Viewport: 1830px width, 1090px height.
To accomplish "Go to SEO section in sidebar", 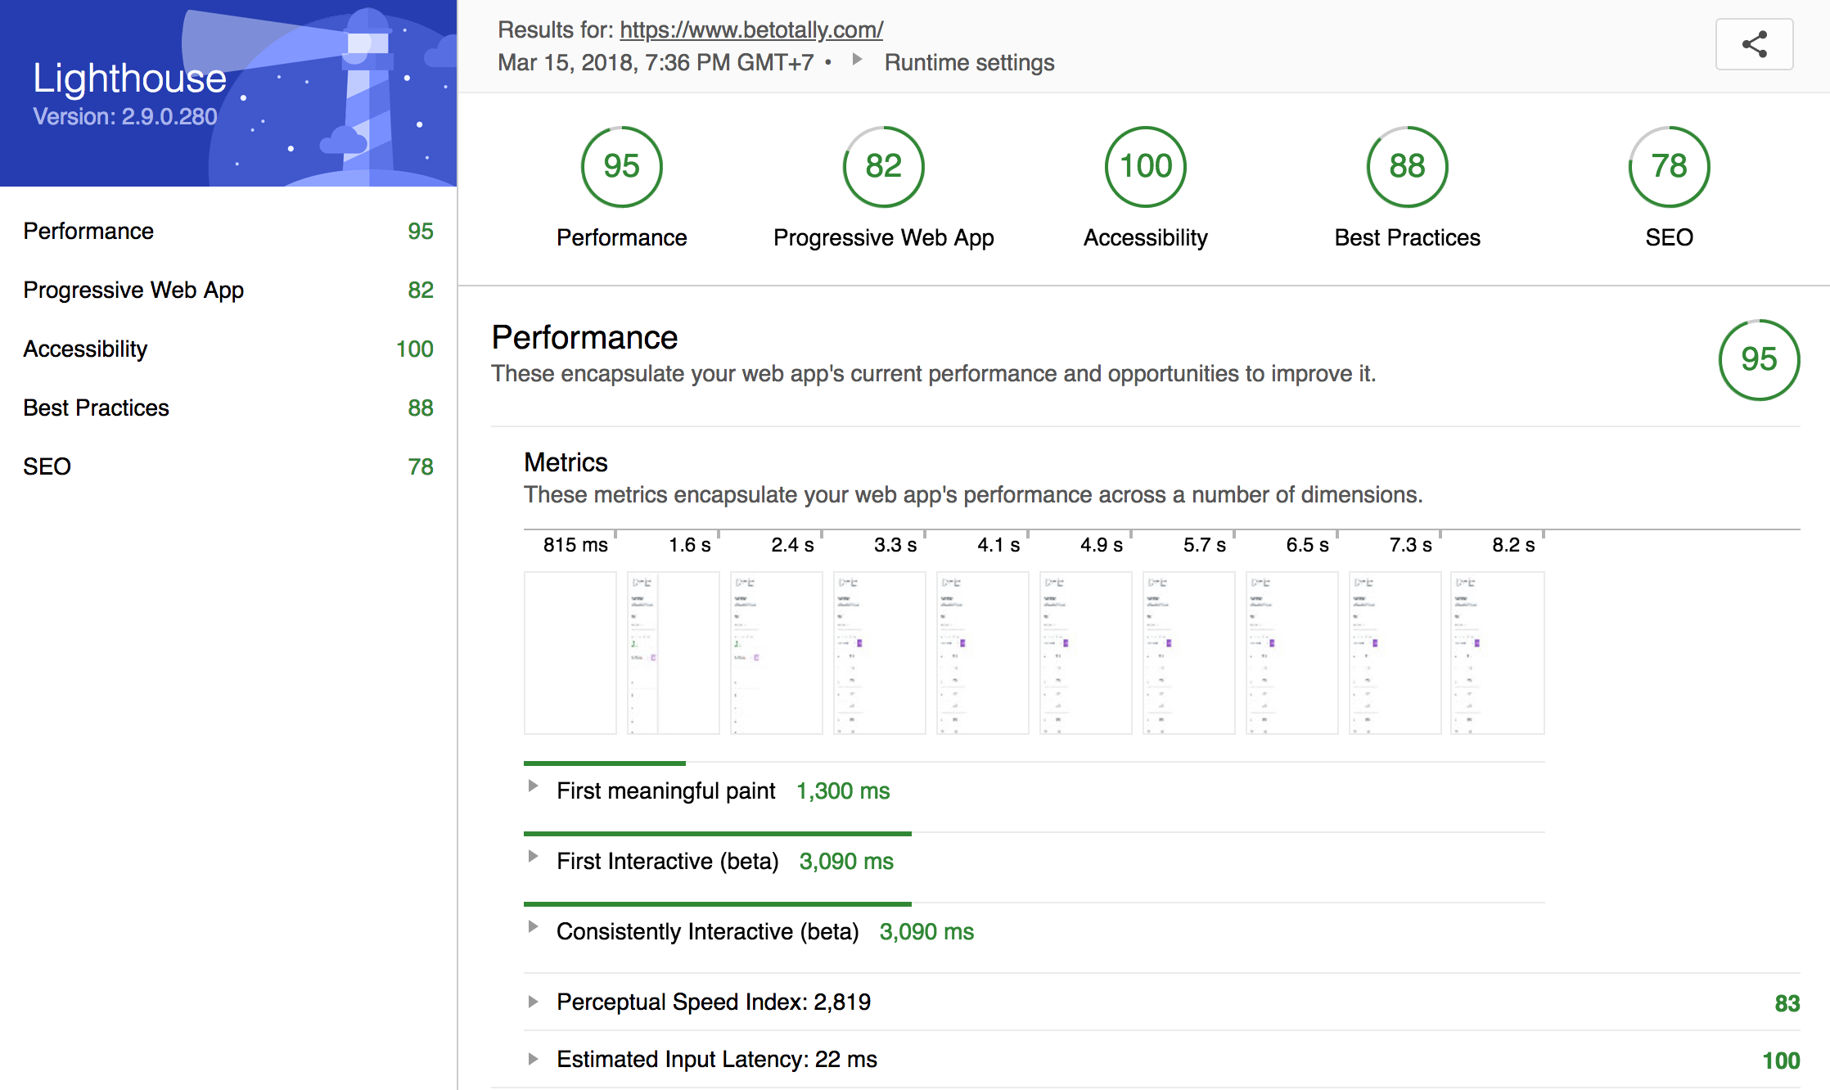I will 47,467.
